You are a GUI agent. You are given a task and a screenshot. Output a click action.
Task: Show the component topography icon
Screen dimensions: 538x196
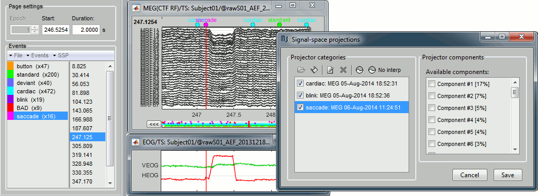(x=359, y=70)
